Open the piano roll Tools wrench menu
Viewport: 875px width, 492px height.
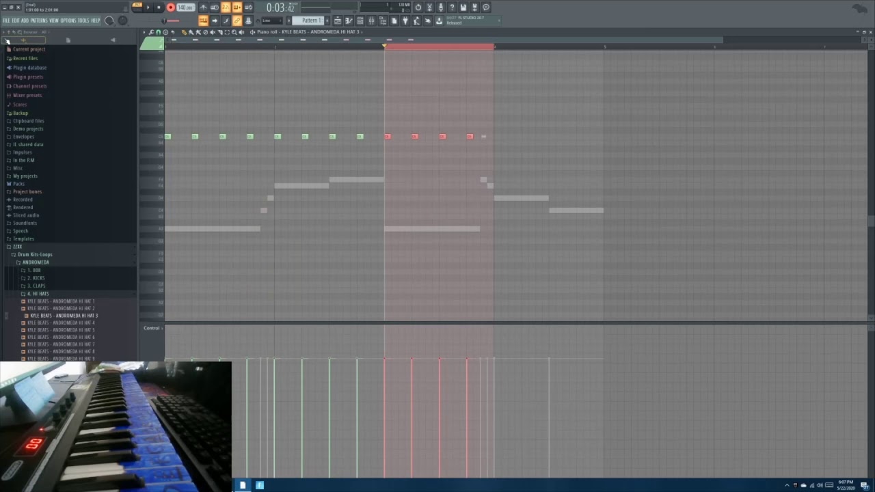(151, 32)
